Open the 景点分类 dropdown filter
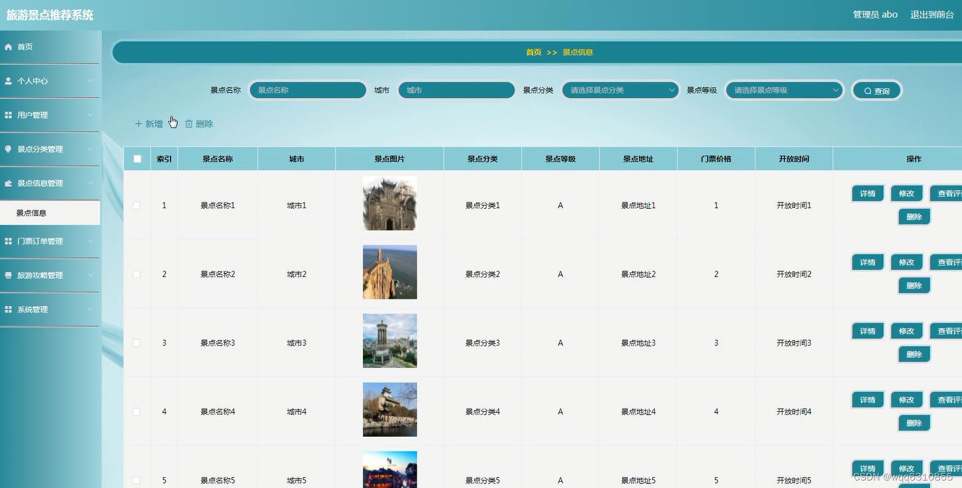Image resolution: width=962 pixels, height=488 pixels. [621, 90]
